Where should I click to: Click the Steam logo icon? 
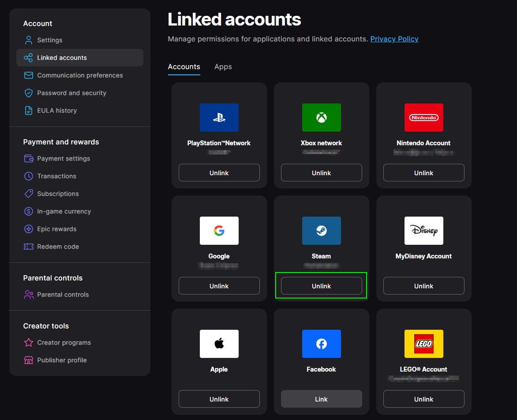pos(321,231)
